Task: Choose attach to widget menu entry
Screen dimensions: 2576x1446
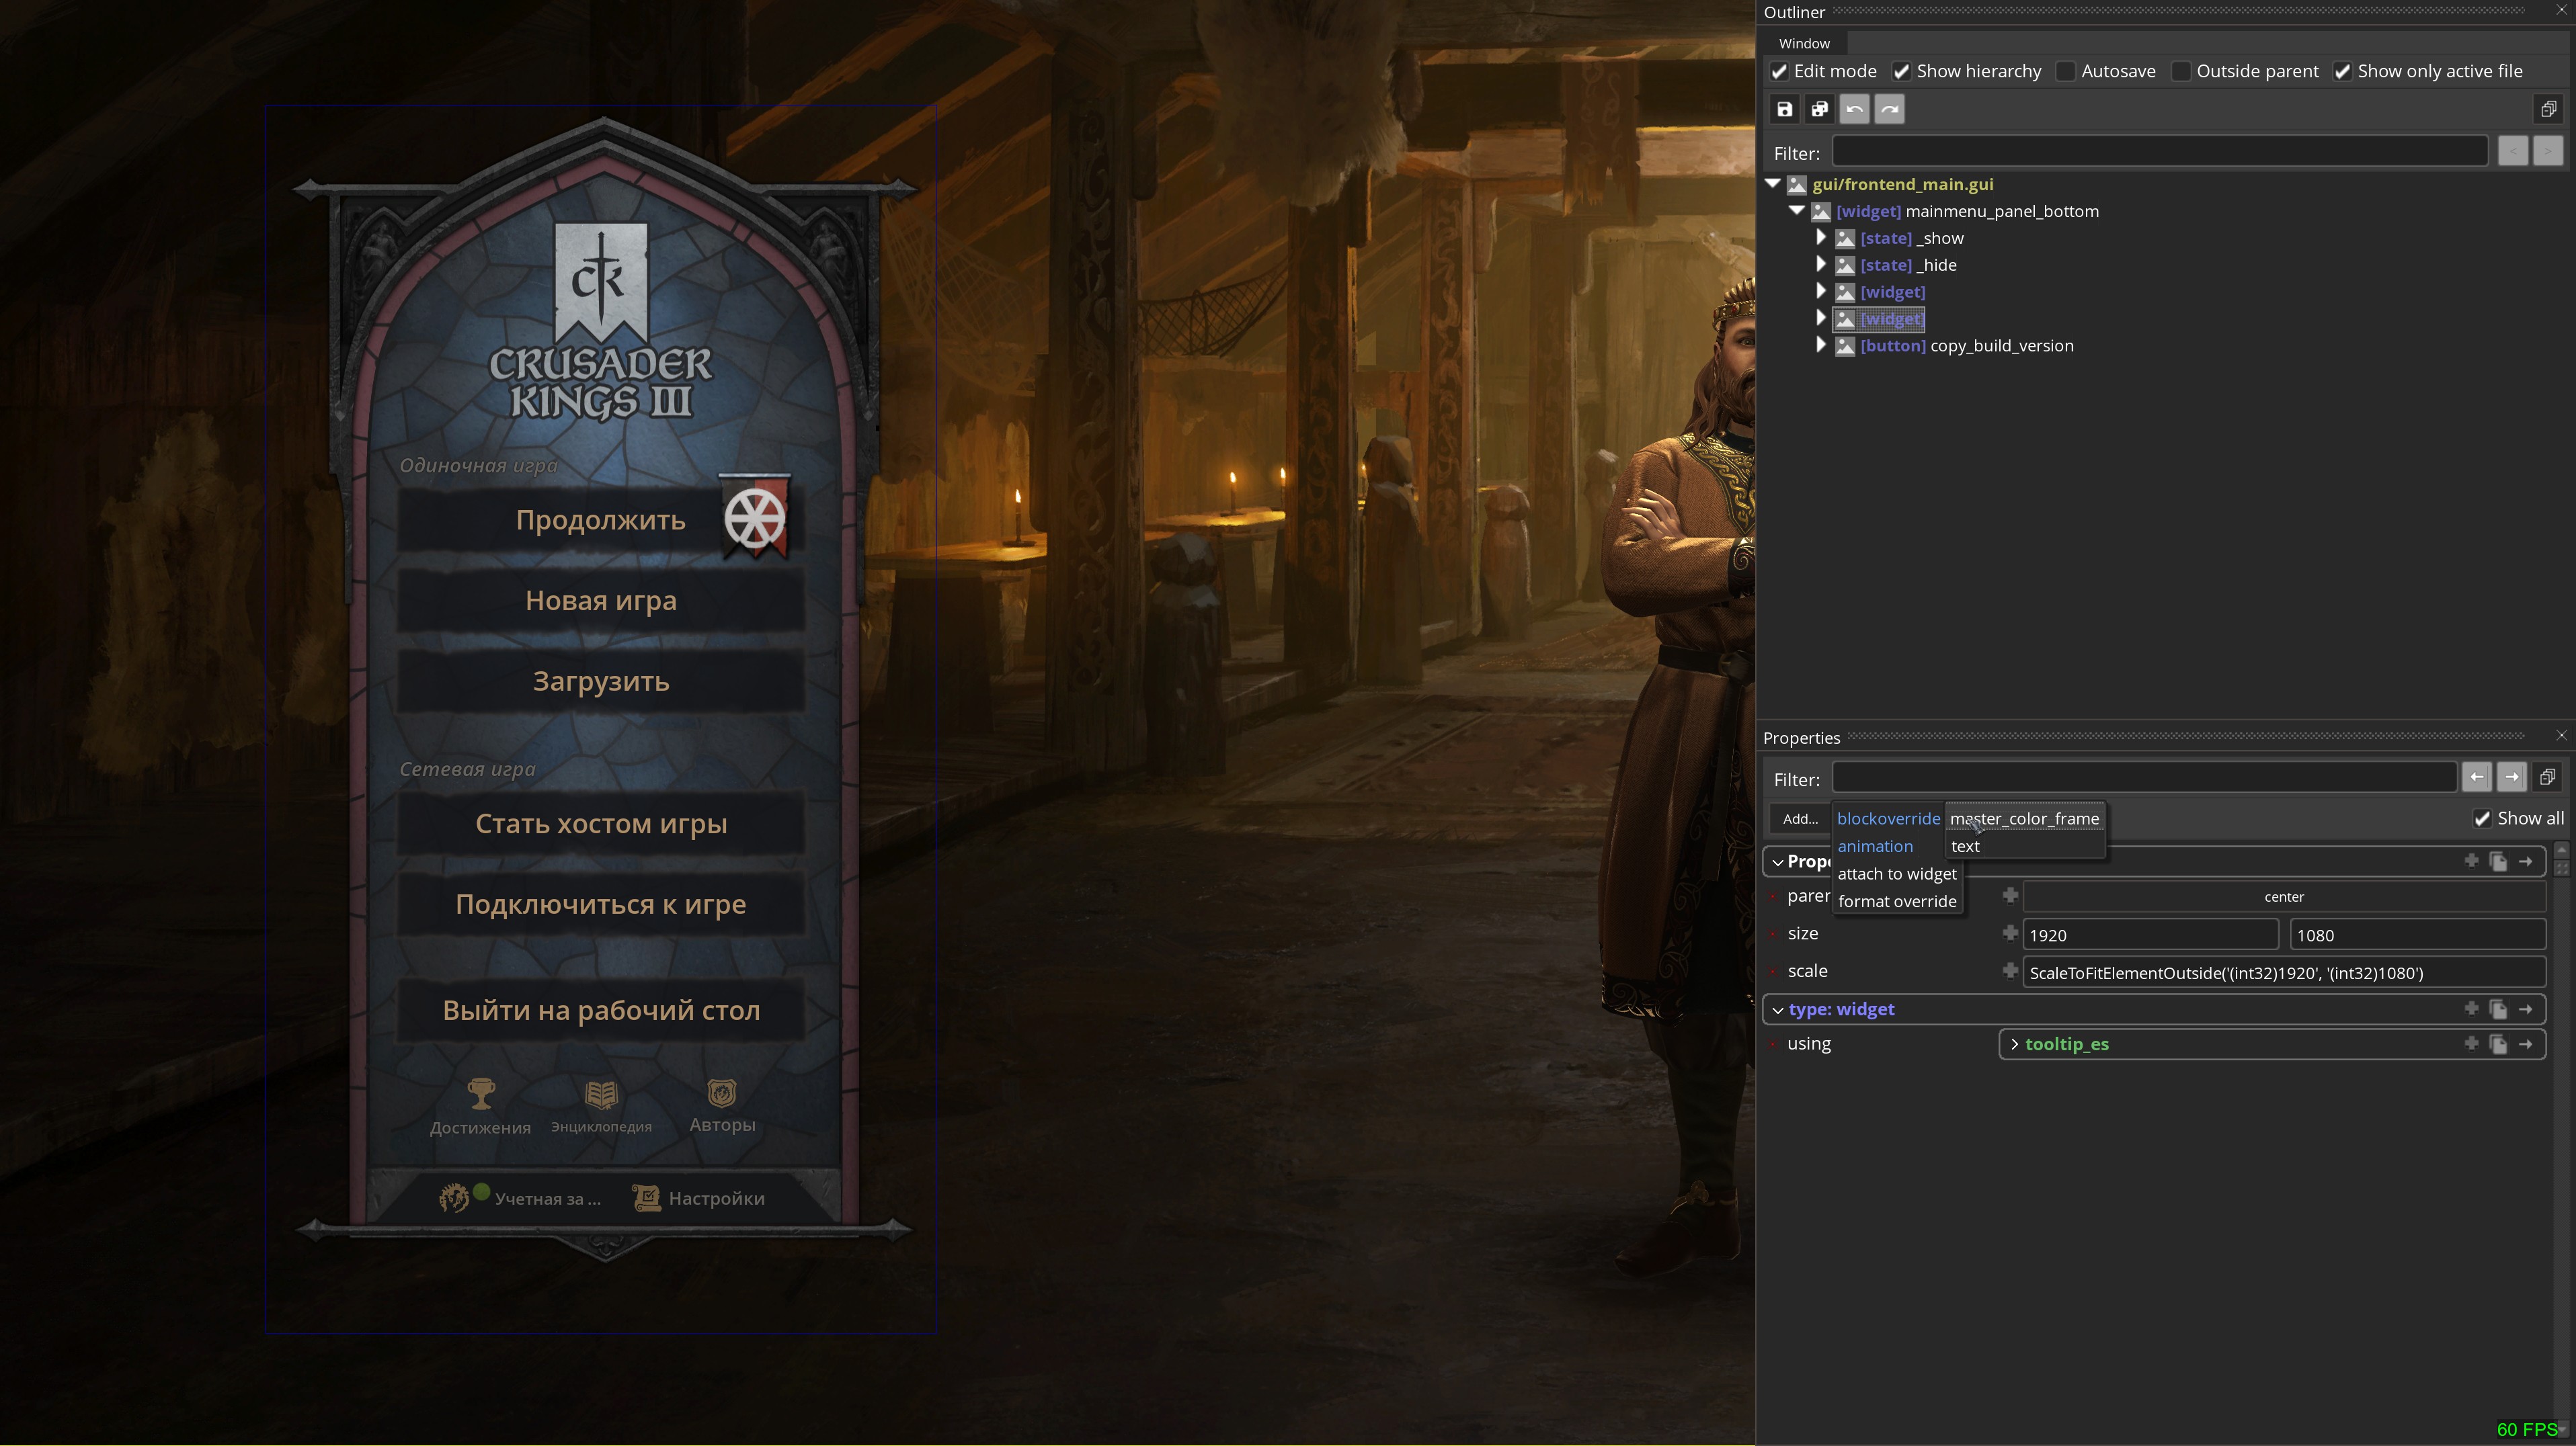Action: tap(1897, 874)
